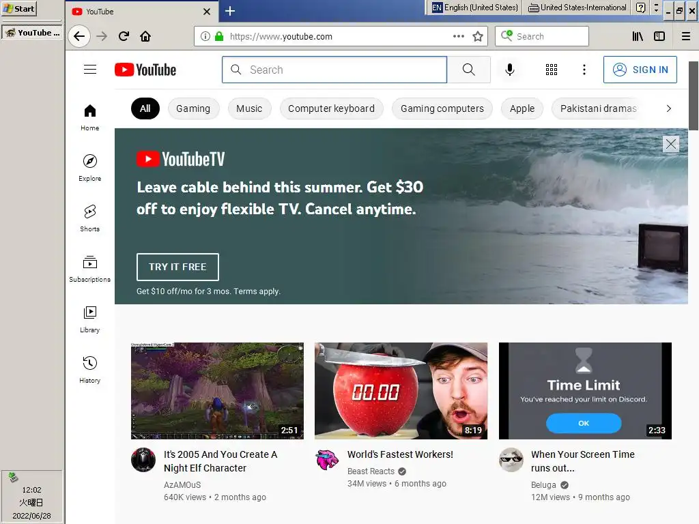This screenshot has width=699, height=524.
Task: Open the YouTube hamburger guide menu
Action: 90,70
